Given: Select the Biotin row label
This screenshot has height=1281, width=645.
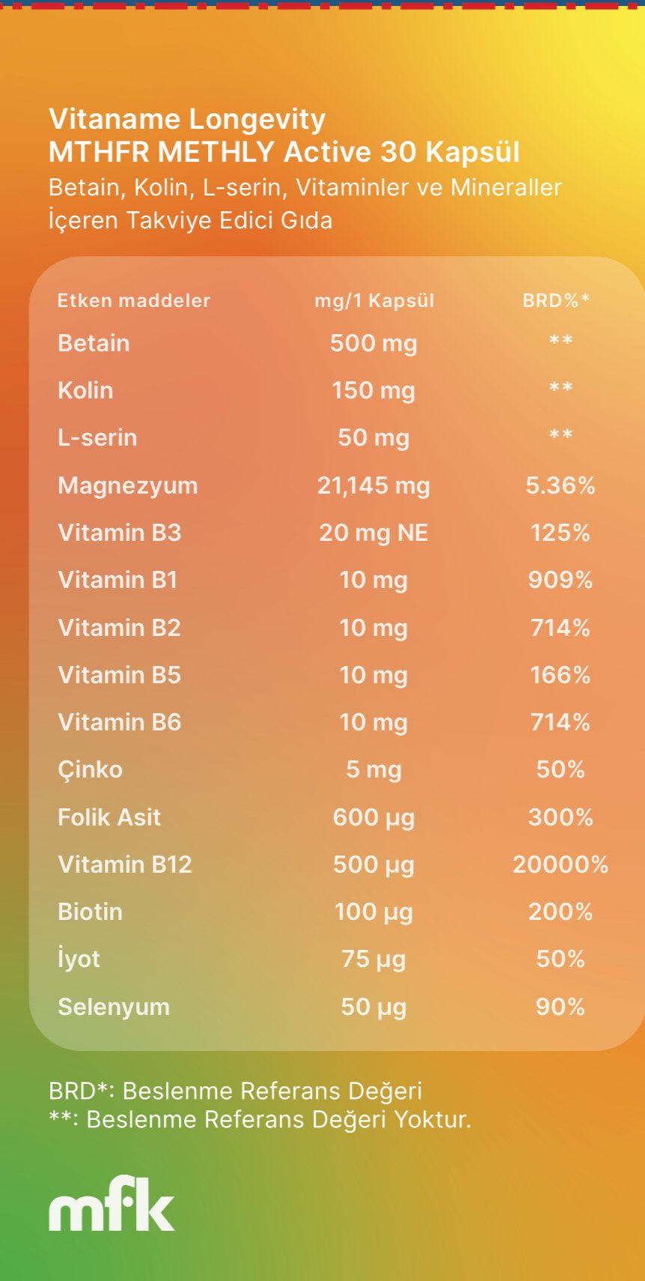Looking at the screenshot, I should [x=90, y=912].
